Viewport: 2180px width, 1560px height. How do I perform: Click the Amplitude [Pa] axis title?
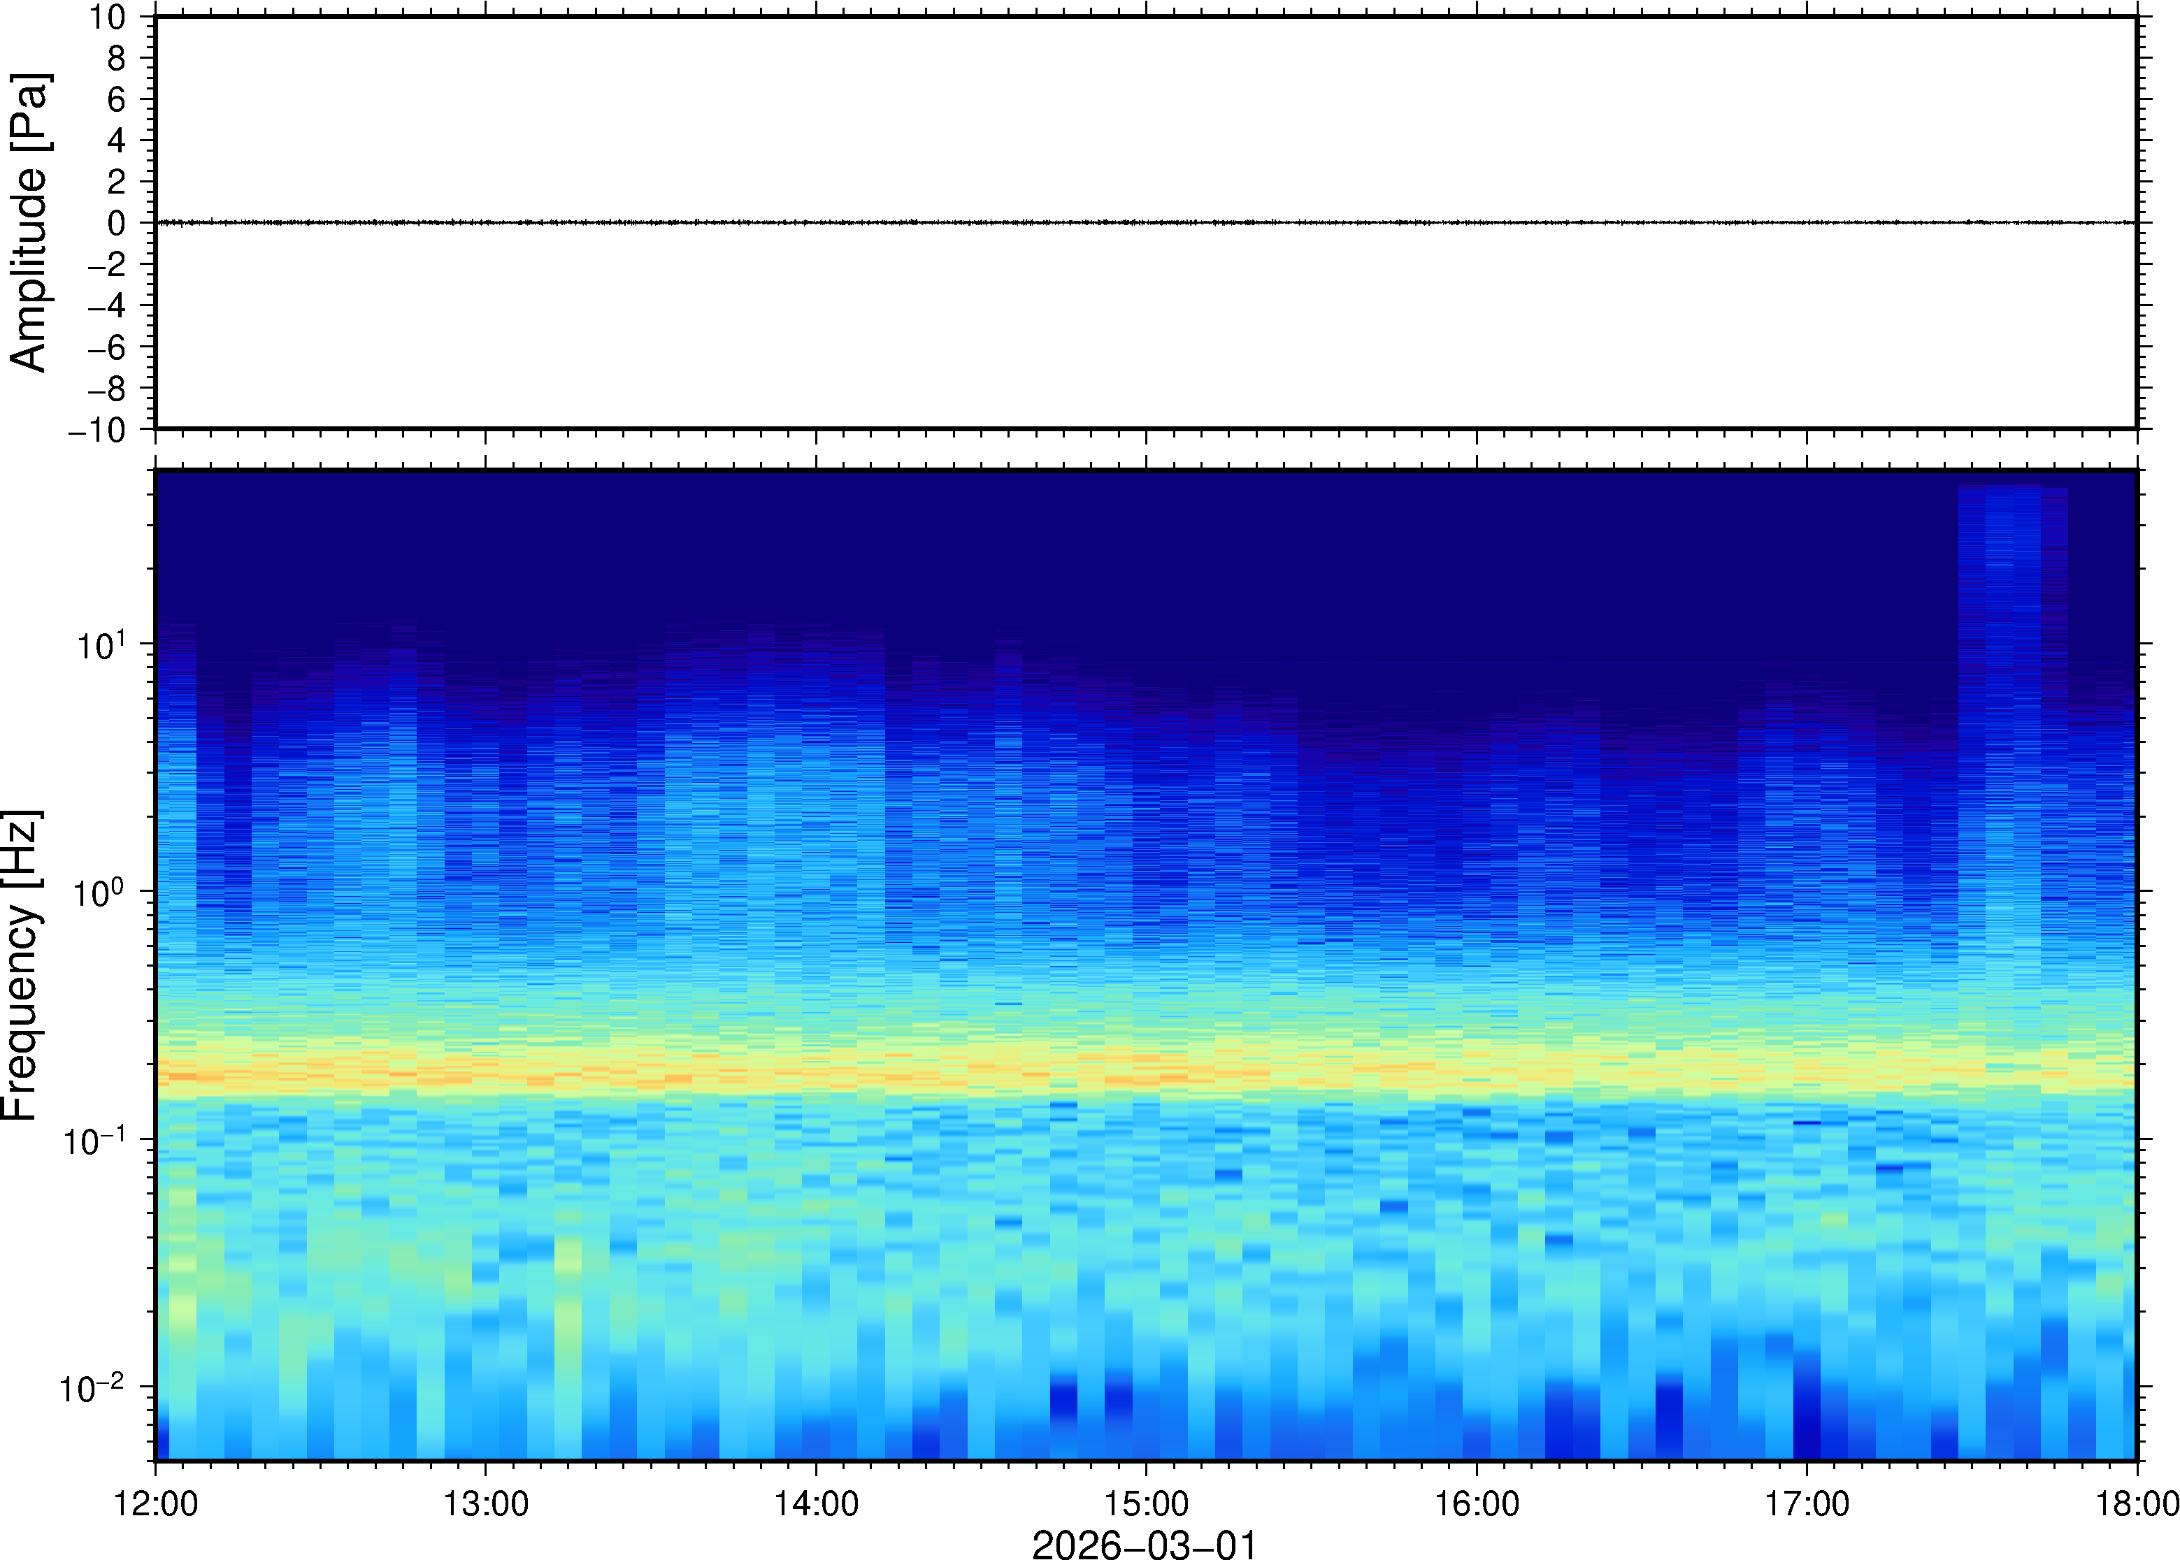[29, 222]
